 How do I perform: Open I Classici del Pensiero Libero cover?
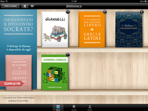tap(92, 30)
